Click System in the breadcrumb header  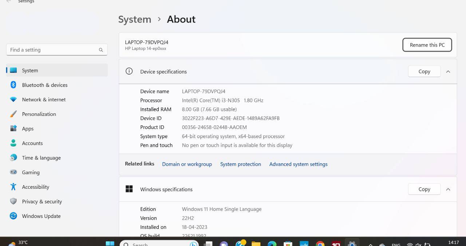pos(134,19)
